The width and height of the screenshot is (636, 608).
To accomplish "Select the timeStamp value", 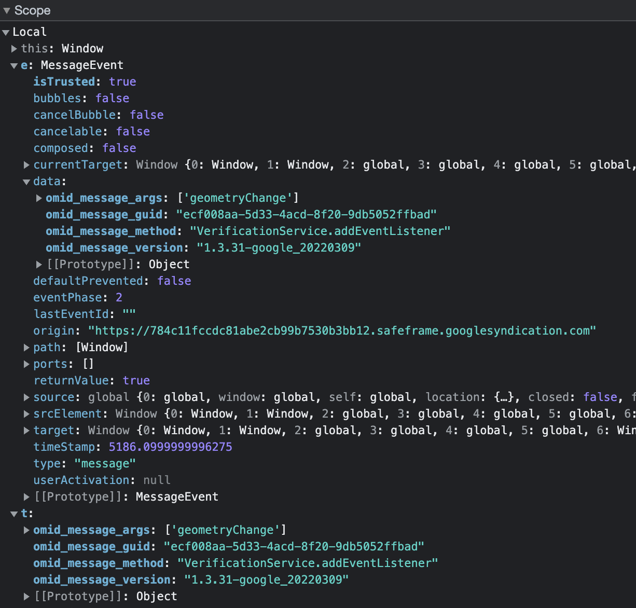I will 170,447.
